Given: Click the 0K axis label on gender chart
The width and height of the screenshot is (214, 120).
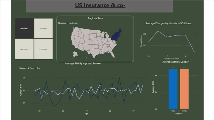Looking at the screenshot, I should 156,109.
